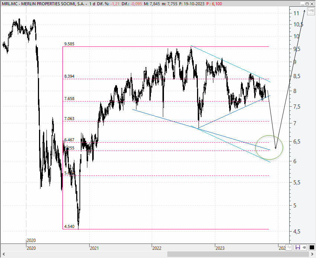This screenshot has width=316, height=258.
Task: Click the 4,5 price axis label
Action: pos(297,232)
